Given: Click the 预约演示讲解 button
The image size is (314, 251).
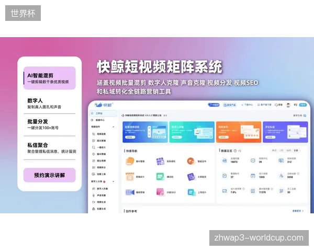Looking at the screenshot, I should [50, 175].
